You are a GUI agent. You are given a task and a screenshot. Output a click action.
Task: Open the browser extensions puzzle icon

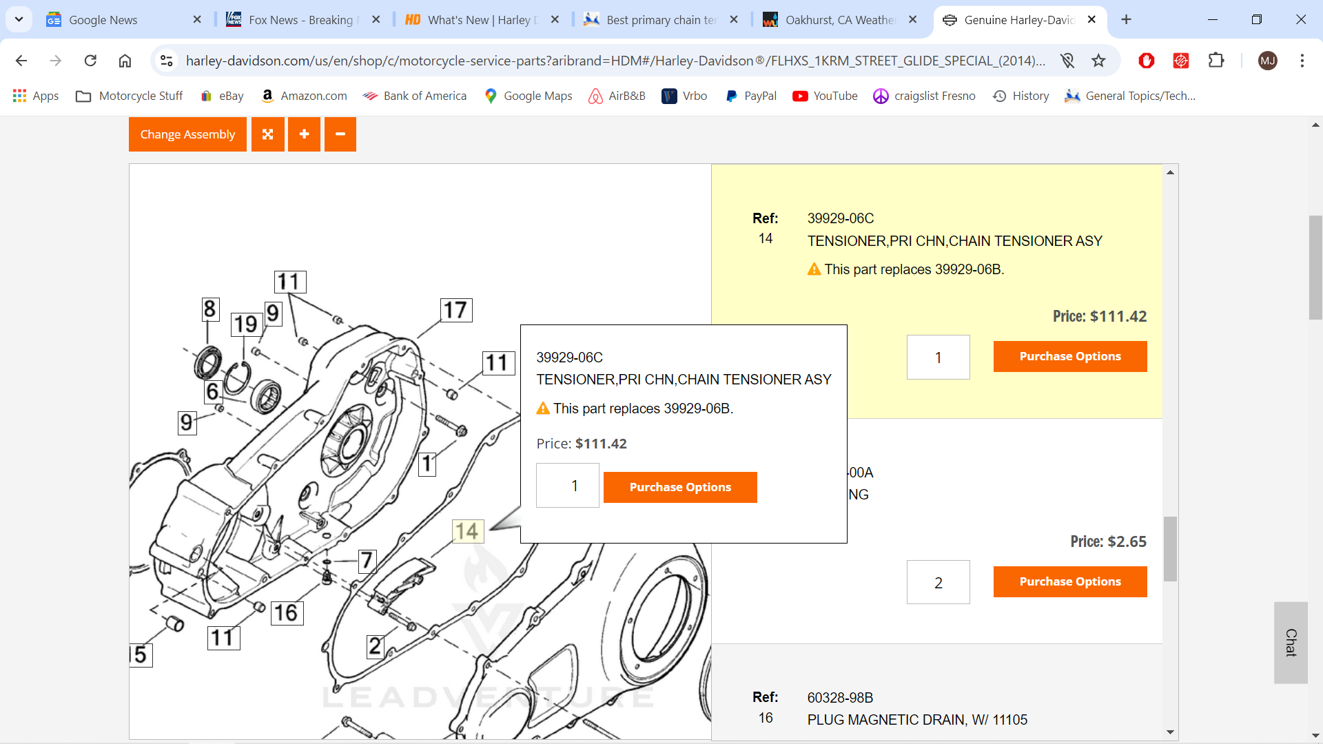(1216, 61)
